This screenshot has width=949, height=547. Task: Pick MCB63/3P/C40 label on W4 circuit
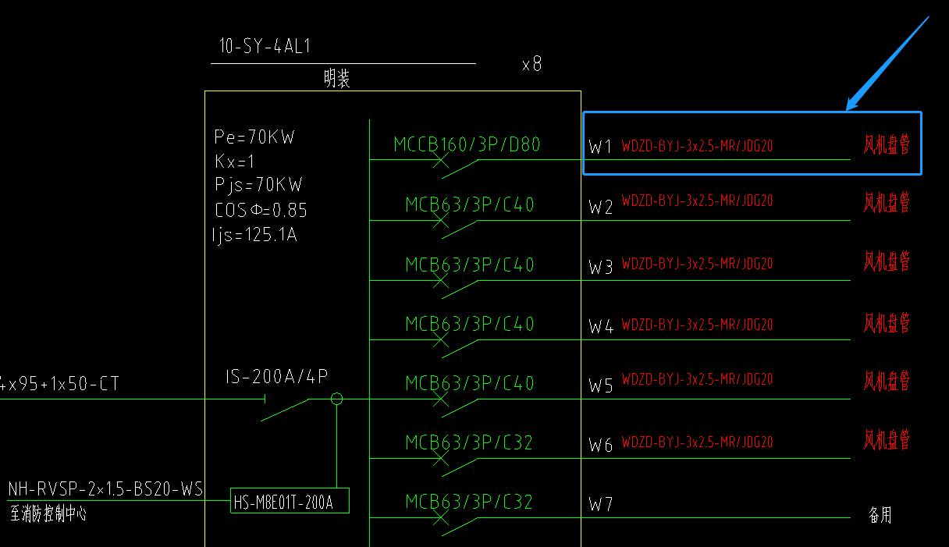(470, 323)
